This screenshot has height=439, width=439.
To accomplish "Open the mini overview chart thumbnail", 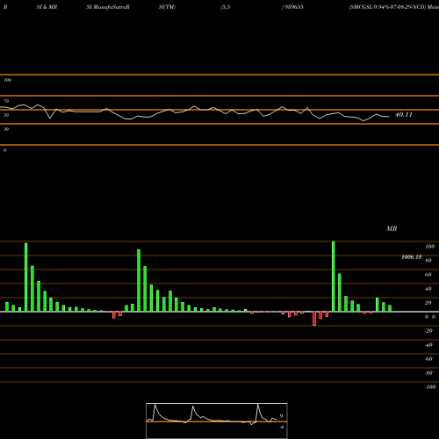I will [x=217, y=421].
